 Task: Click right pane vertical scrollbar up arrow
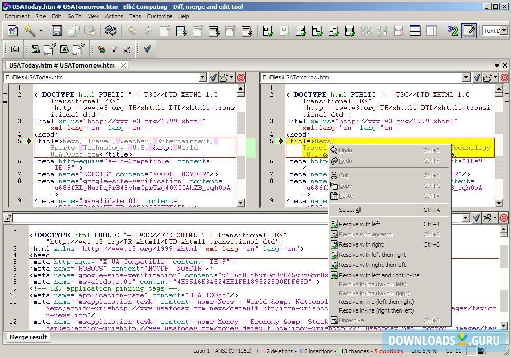[499, 88]
